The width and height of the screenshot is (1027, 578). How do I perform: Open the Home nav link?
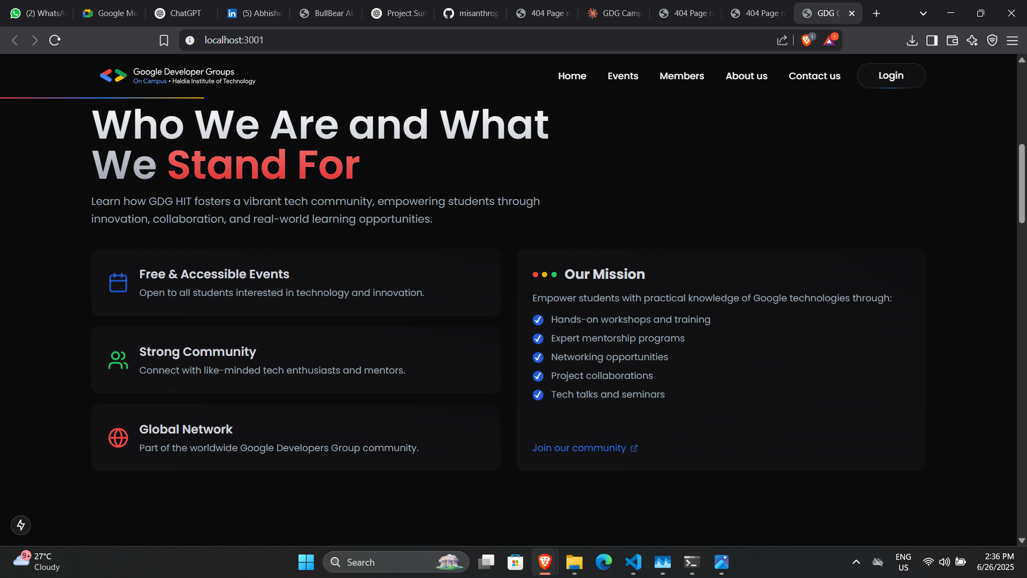tap(572, 76)
